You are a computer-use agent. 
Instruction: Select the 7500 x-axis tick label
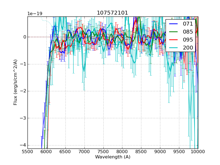point(103,152)
